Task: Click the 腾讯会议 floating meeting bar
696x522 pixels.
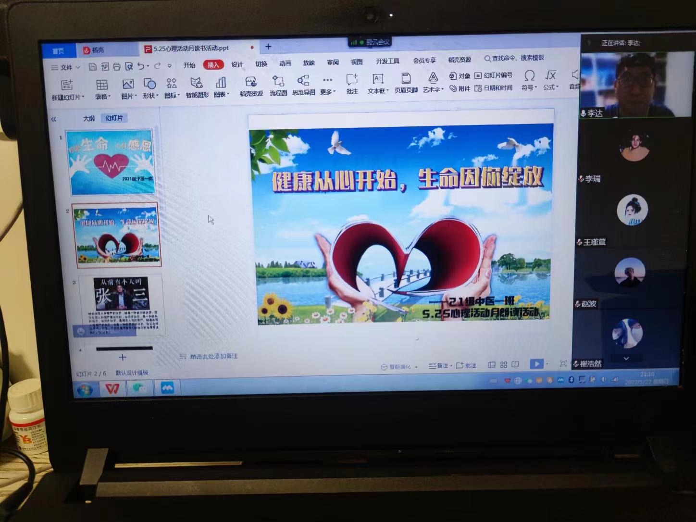Action: pos(370,42)
